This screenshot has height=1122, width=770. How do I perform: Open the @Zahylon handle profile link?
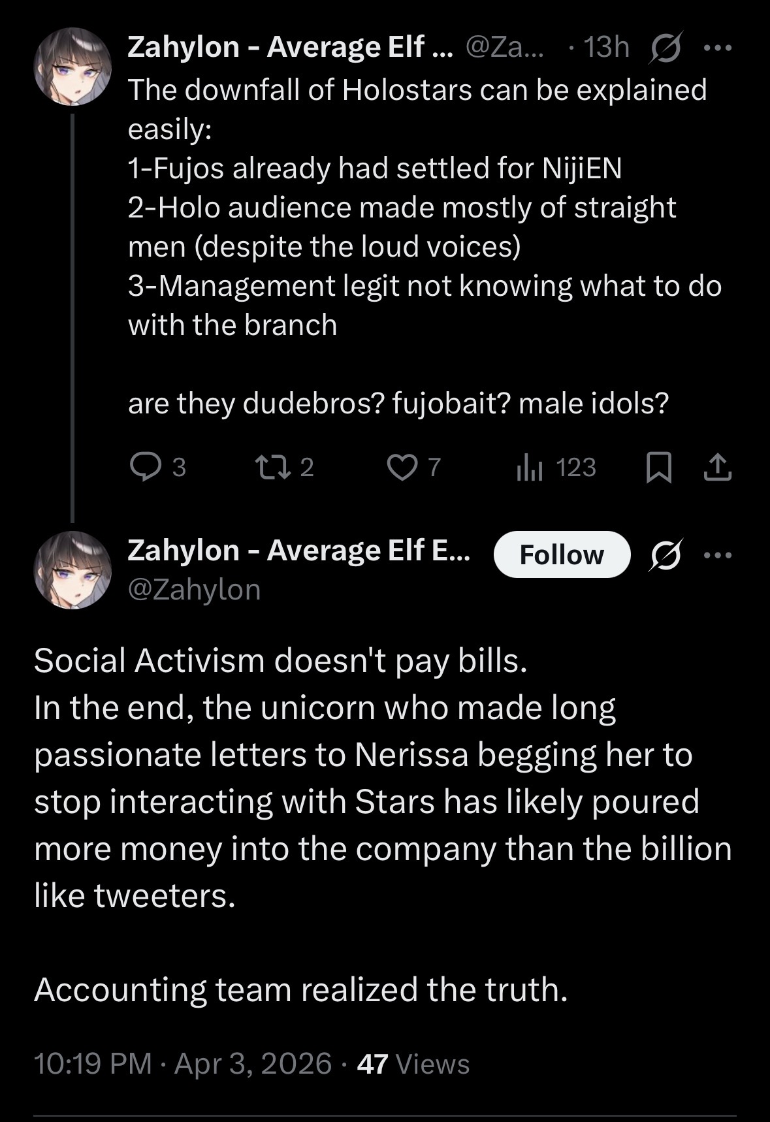pyautogui.click(x=194, y=589)
